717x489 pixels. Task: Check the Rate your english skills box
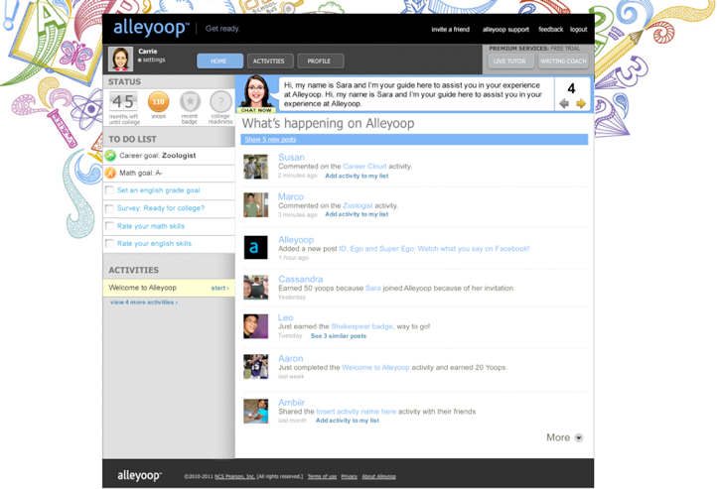[x=109, y=243]
